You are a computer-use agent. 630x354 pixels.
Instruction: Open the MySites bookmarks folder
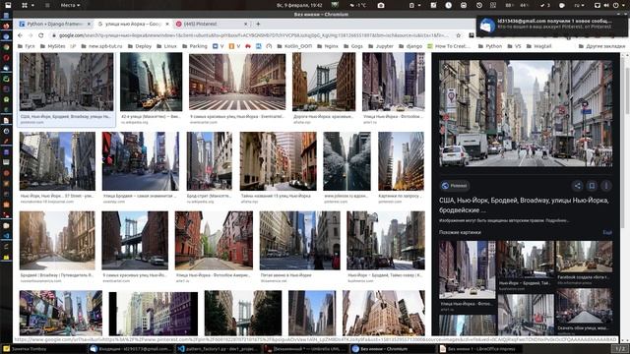[x=53, y=46]
